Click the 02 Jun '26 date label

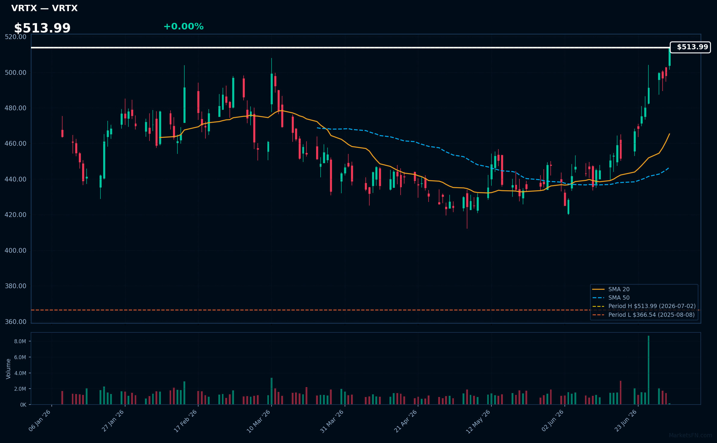pos(553,421)
